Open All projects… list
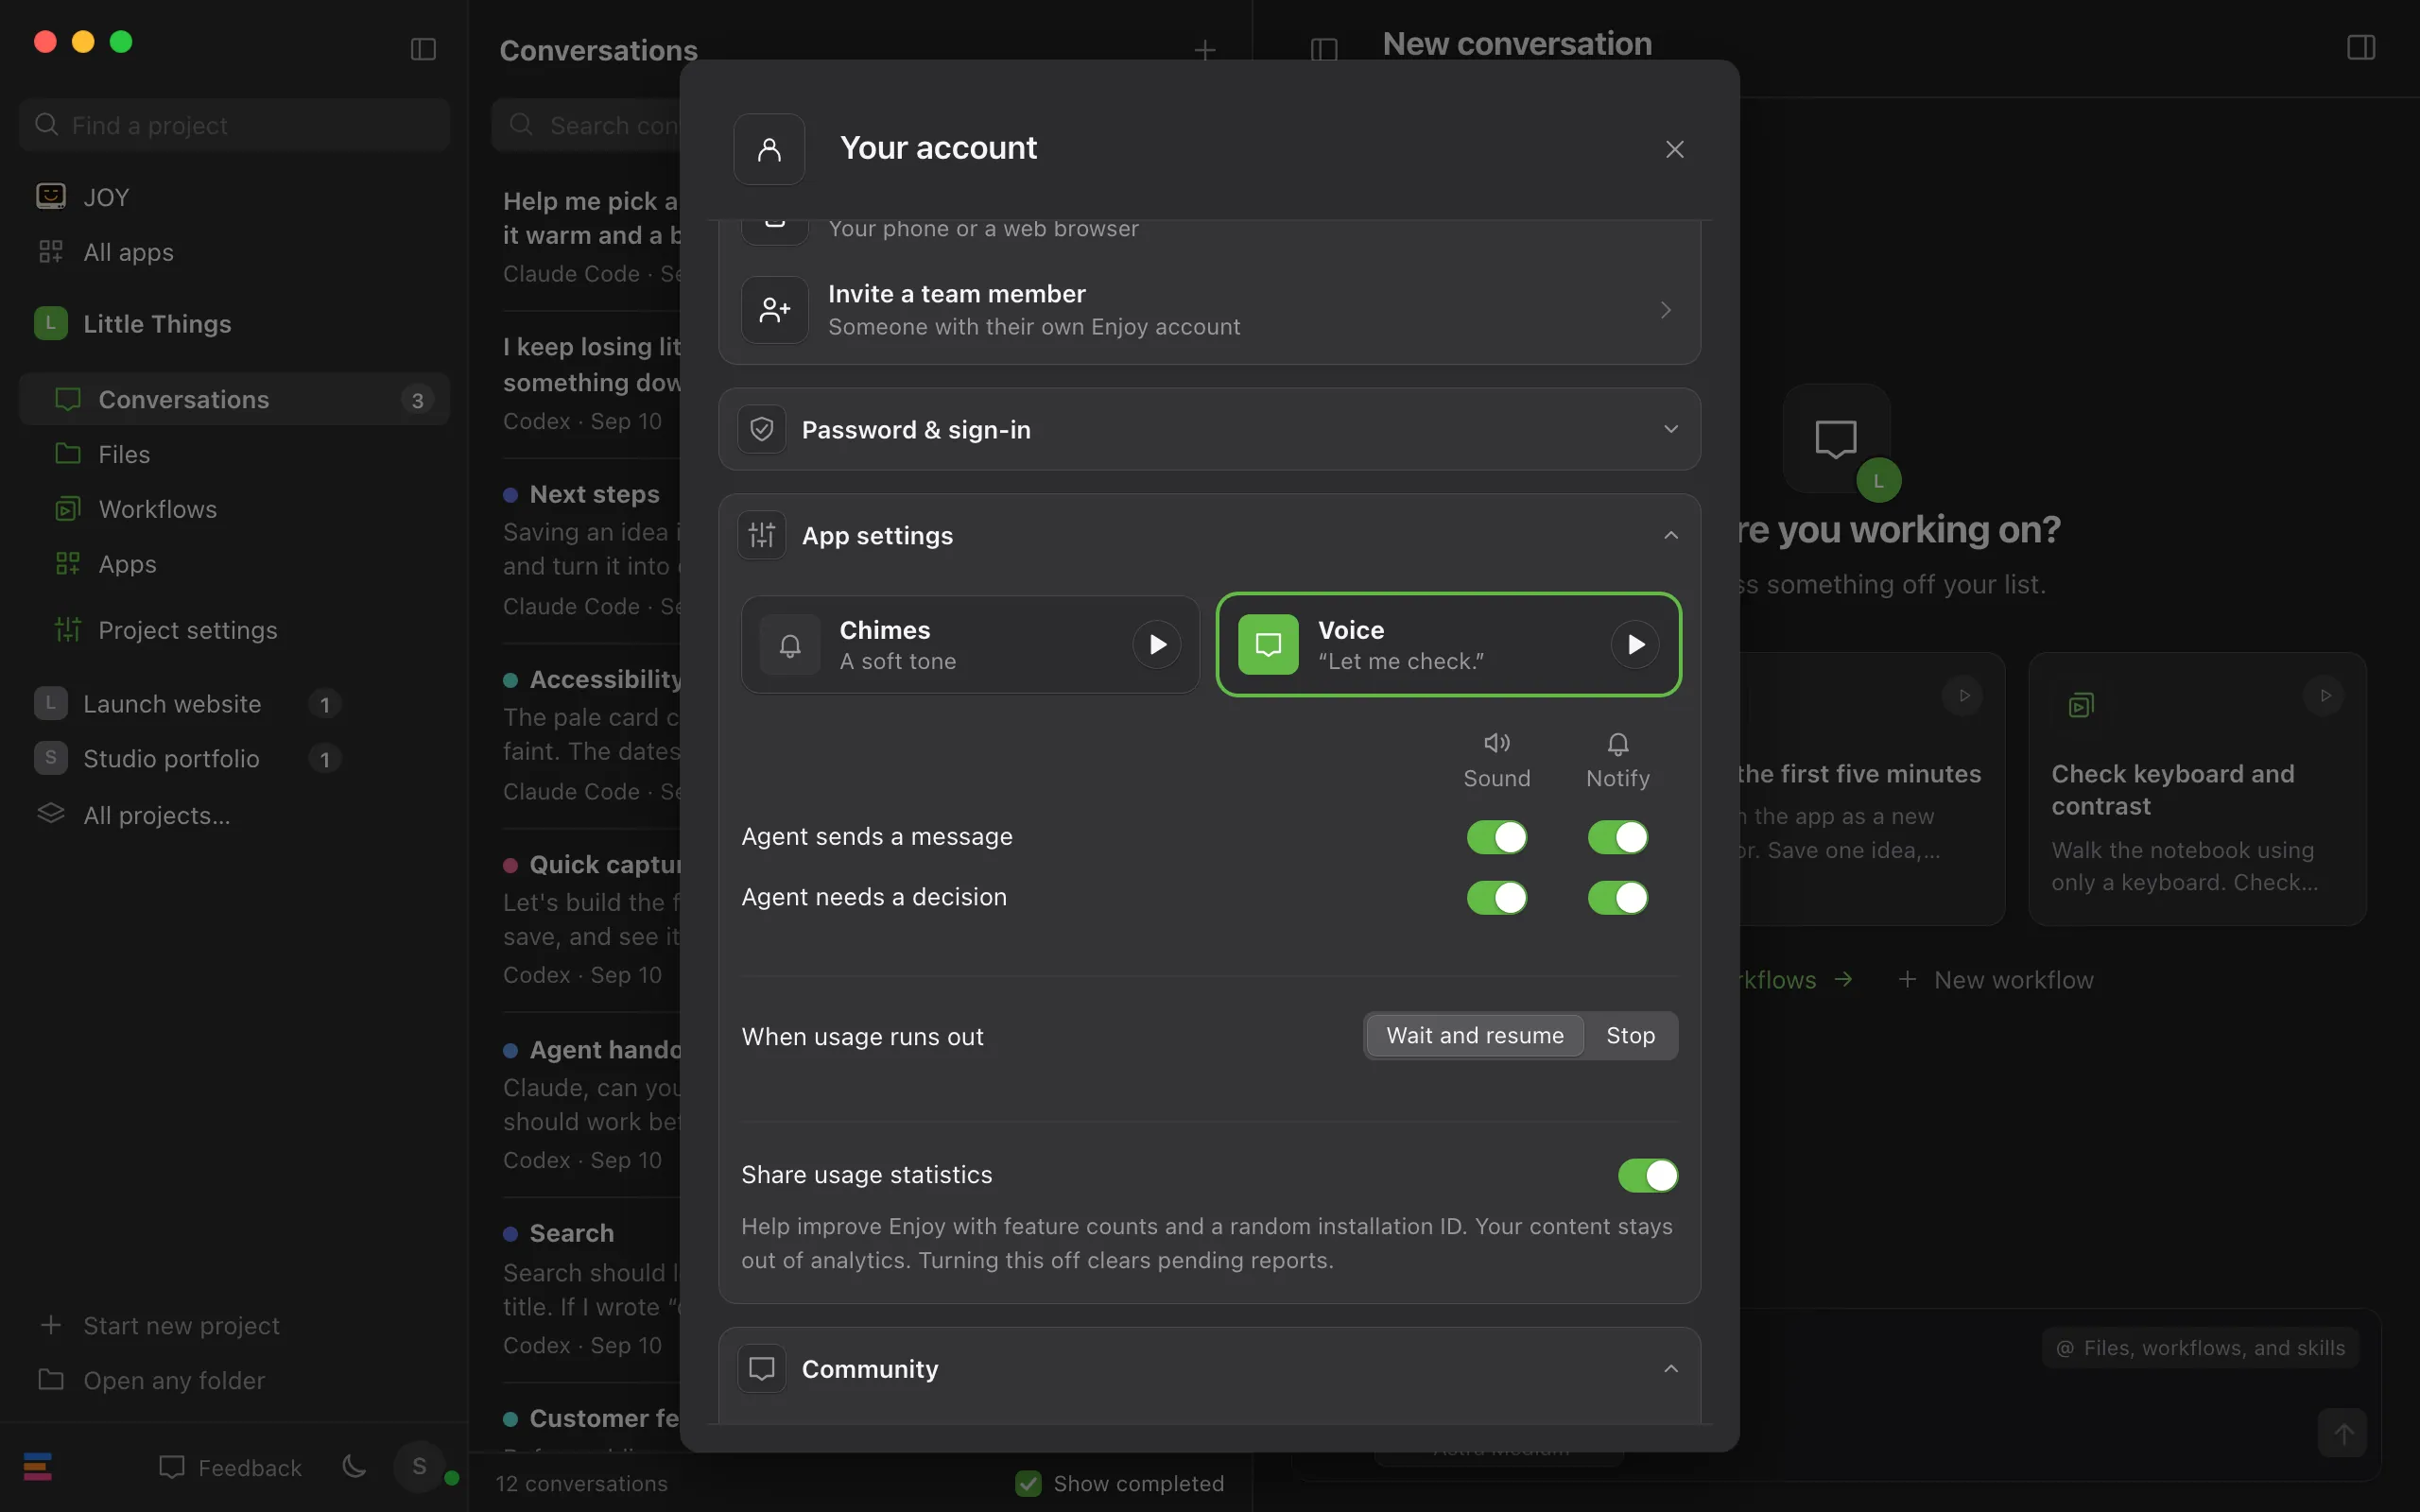 point(156,815)
